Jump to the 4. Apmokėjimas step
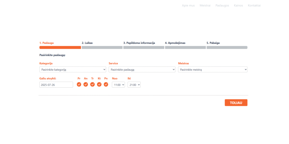Screen dimensions: 289x144 (x=185, y=47)
